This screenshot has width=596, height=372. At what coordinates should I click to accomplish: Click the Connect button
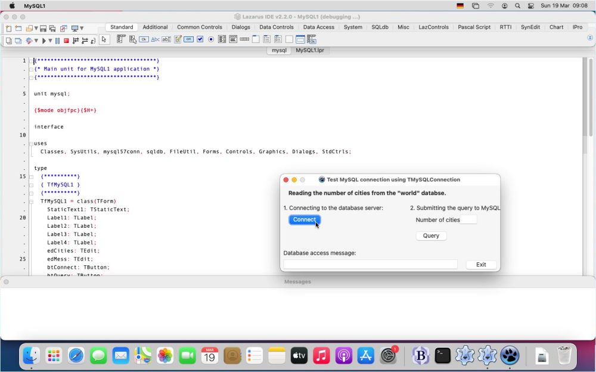click(305, 220)
